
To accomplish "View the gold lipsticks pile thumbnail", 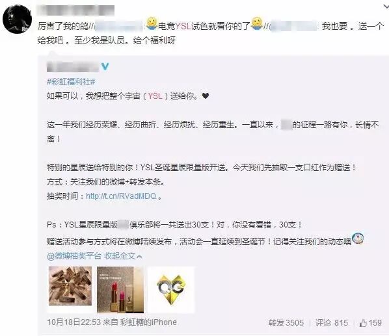I will [x=70, y=286].
